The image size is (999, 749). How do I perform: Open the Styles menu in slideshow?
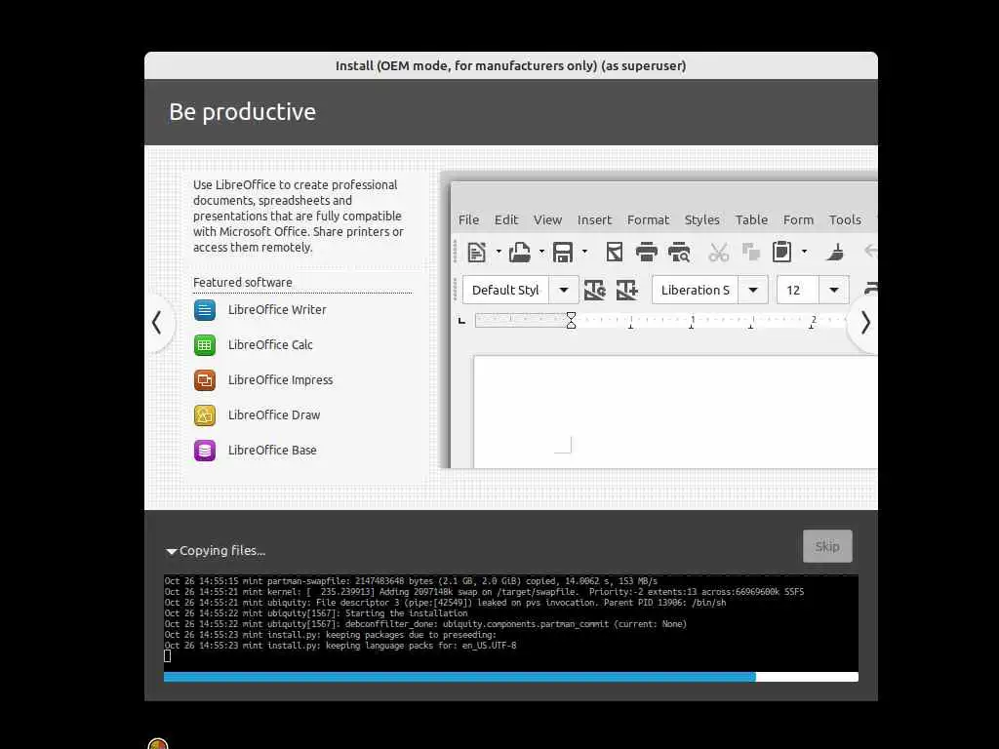coord(702,219)
